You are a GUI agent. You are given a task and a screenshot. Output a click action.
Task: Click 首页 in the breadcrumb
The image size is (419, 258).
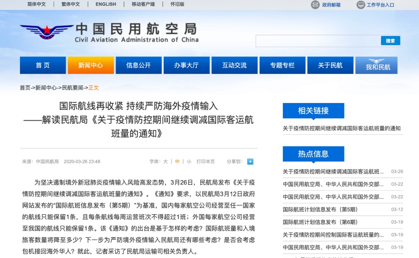[25, 88]
